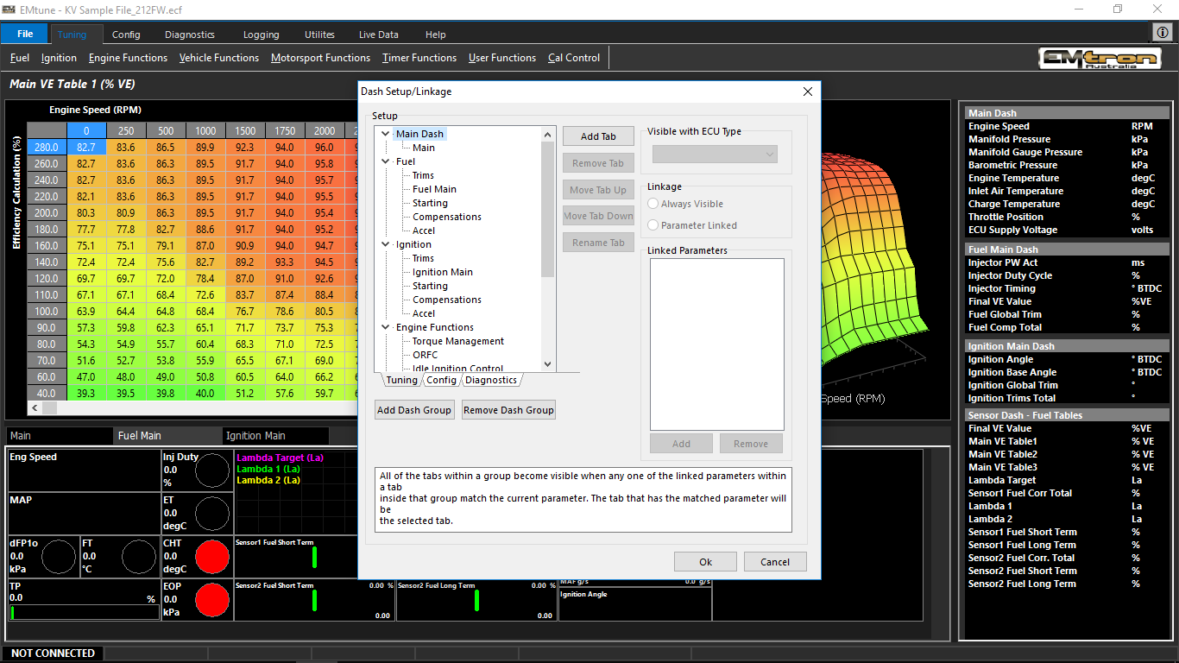
Task: Click the TP throttle position bar gauge
Action: coord(83,613)
